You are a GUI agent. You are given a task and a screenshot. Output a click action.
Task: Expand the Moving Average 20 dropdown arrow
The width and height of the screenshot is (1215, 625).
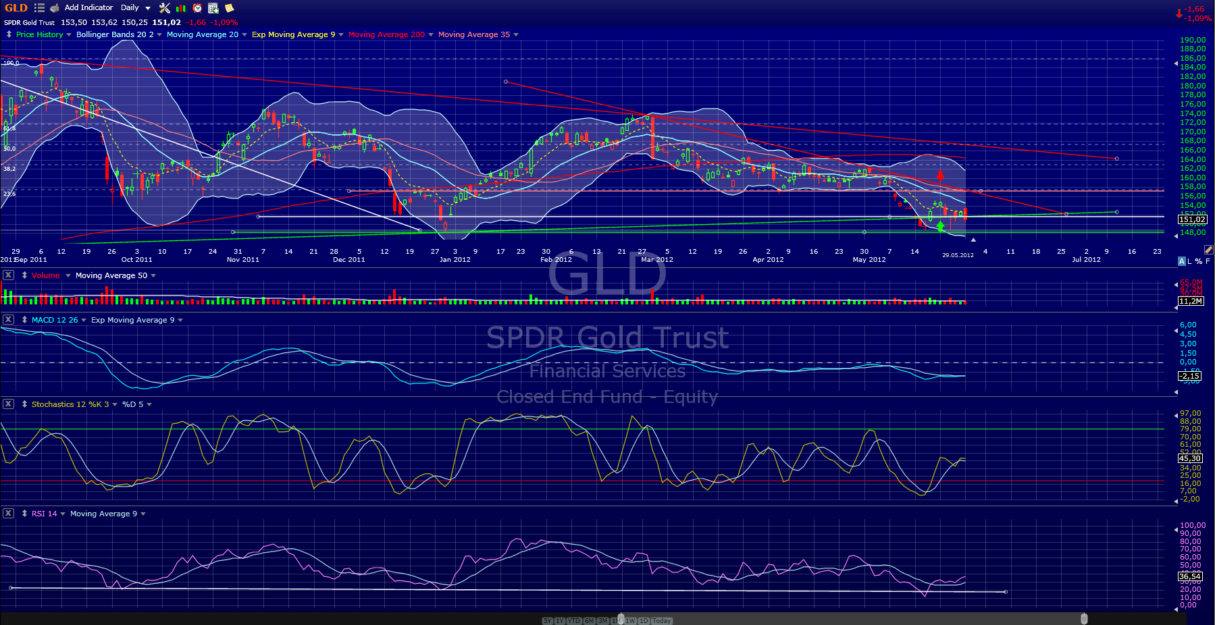pos(244,35)
